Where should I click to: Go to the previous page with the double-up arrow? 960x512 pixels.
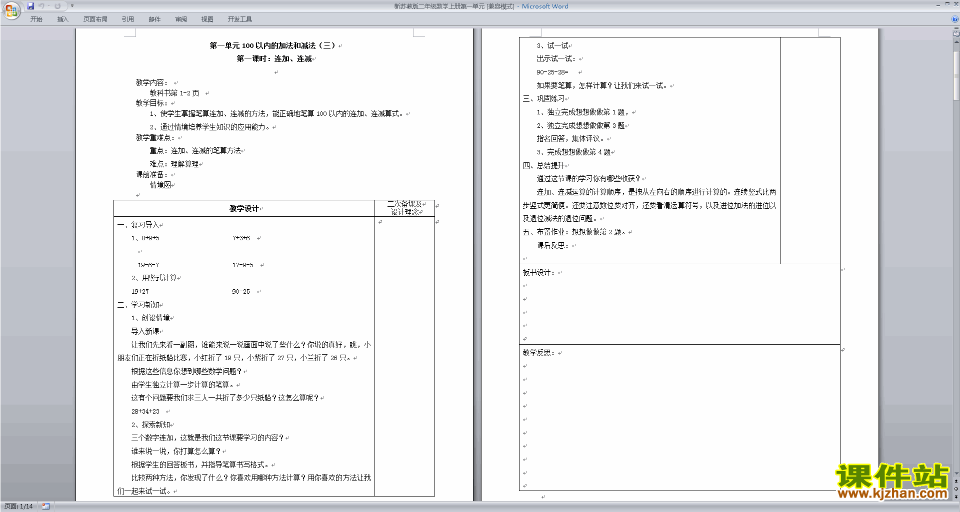click(956, 481)
